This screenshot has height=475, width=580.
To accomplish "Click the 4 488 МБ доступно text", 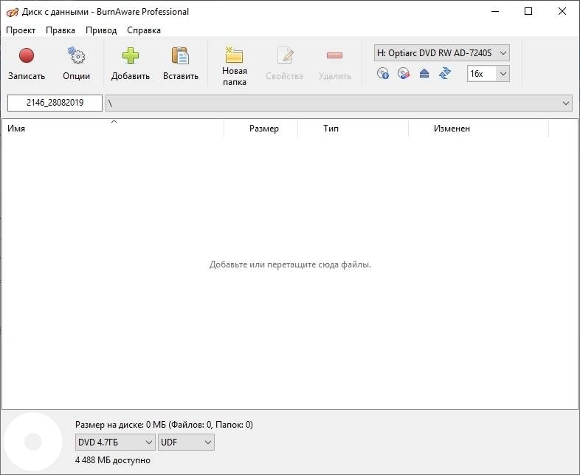I will pos(113,460).
